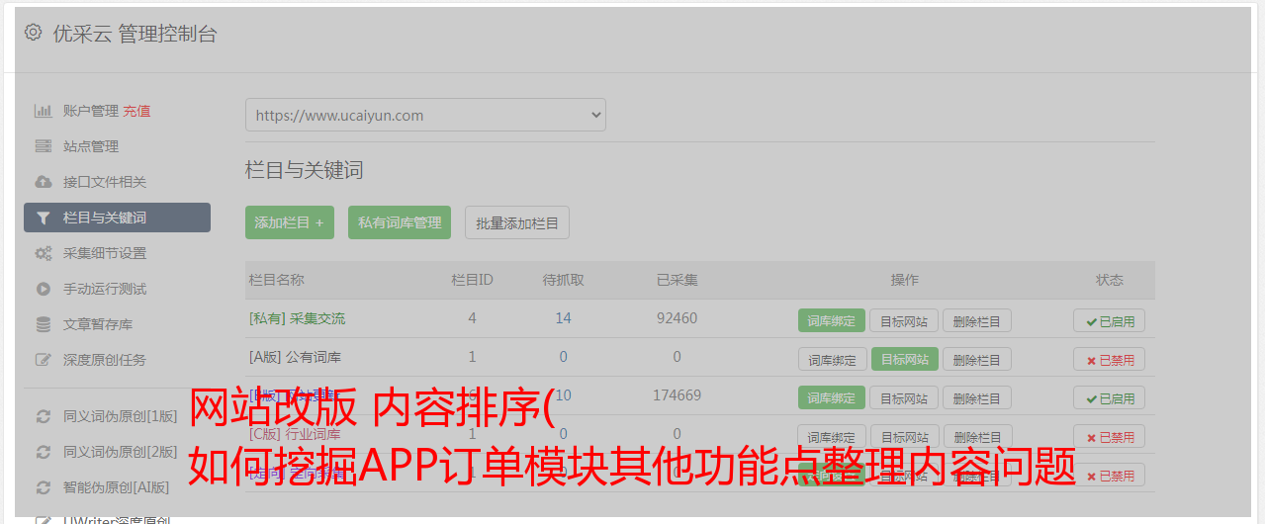This screenshot has width=1265, height=524.
Task: Click 词库绑定 in the 采集交流 row
Action: click(x=832, y=320)
